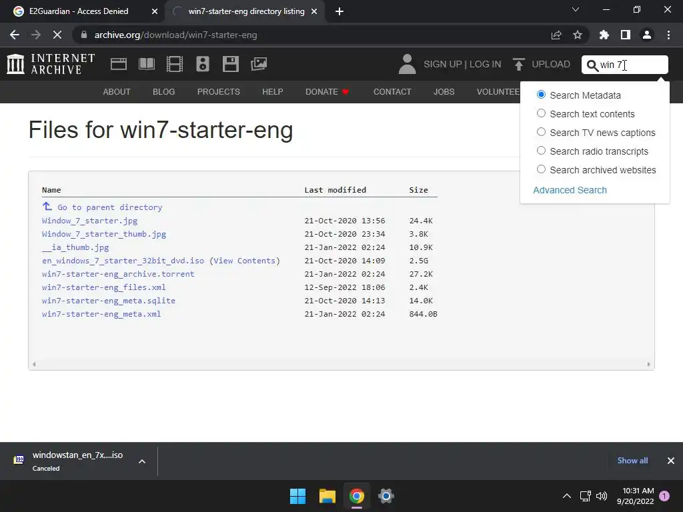The image size is (683, 512).
Task: Open the DONATE menu item
Action: coord(327,92)
